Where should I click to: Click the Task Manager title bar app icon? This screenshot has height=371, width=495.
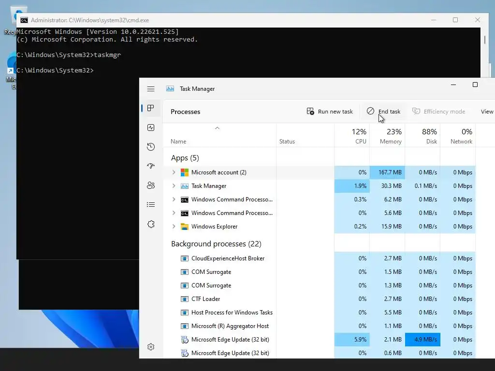point(170,89)
